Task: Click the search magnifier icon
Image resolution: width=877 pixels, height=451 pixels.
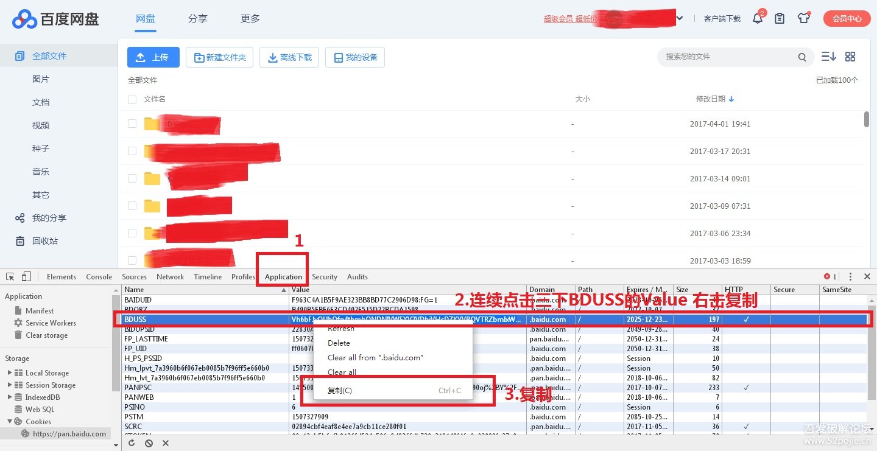Action: [802, 57]
